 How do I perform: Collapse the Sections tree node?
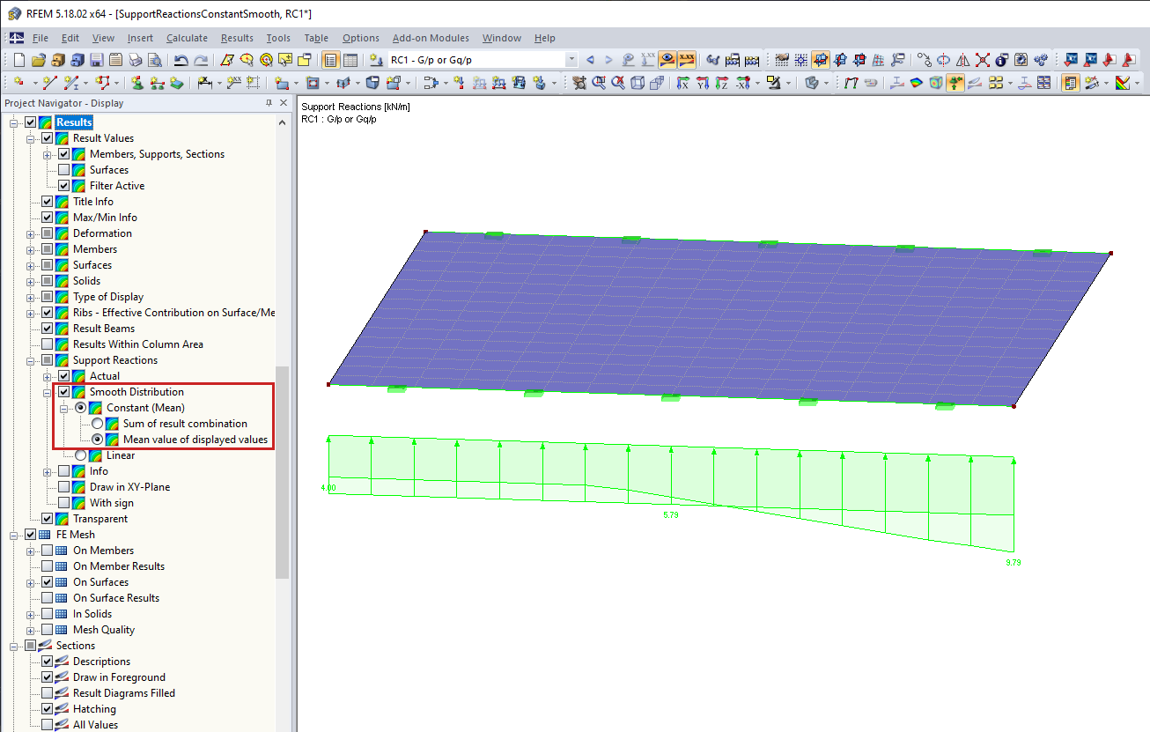tap(14, 646)
